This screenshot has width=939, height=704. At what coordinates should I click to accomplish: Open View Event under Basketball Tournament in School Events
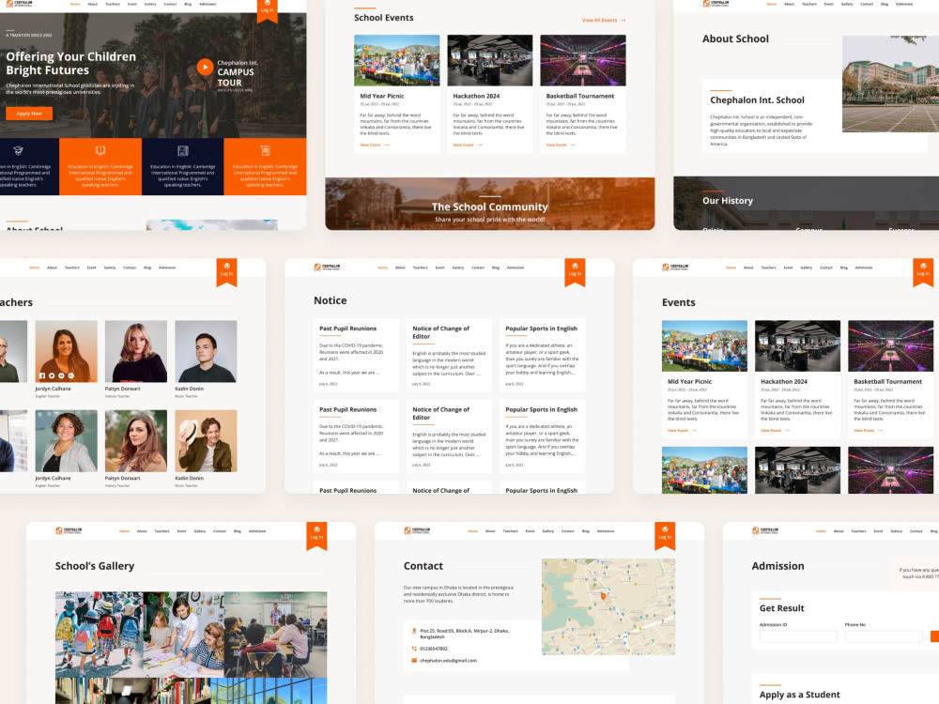click(561, 145)
